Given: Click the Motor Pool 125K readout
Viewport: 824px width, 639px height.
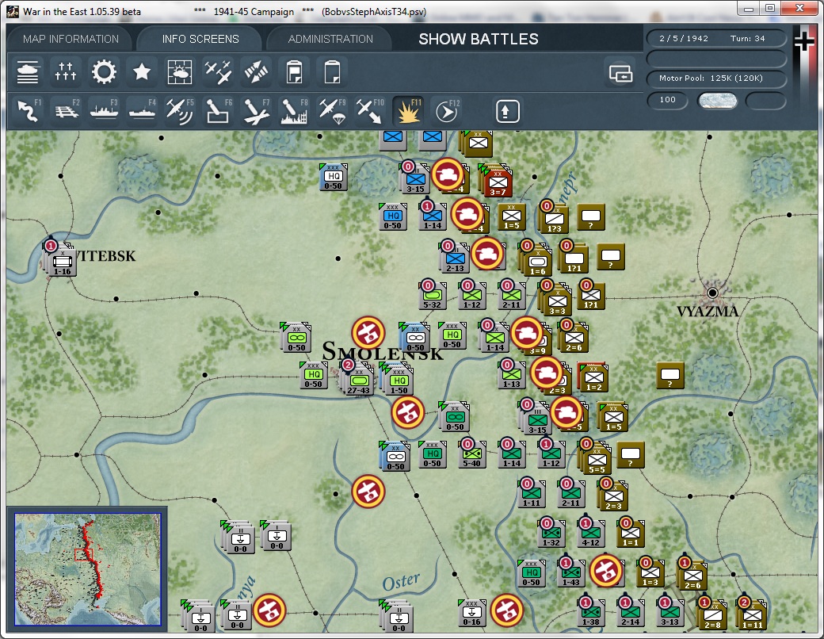Looking at the screenshot, I should tap(715, 78).
